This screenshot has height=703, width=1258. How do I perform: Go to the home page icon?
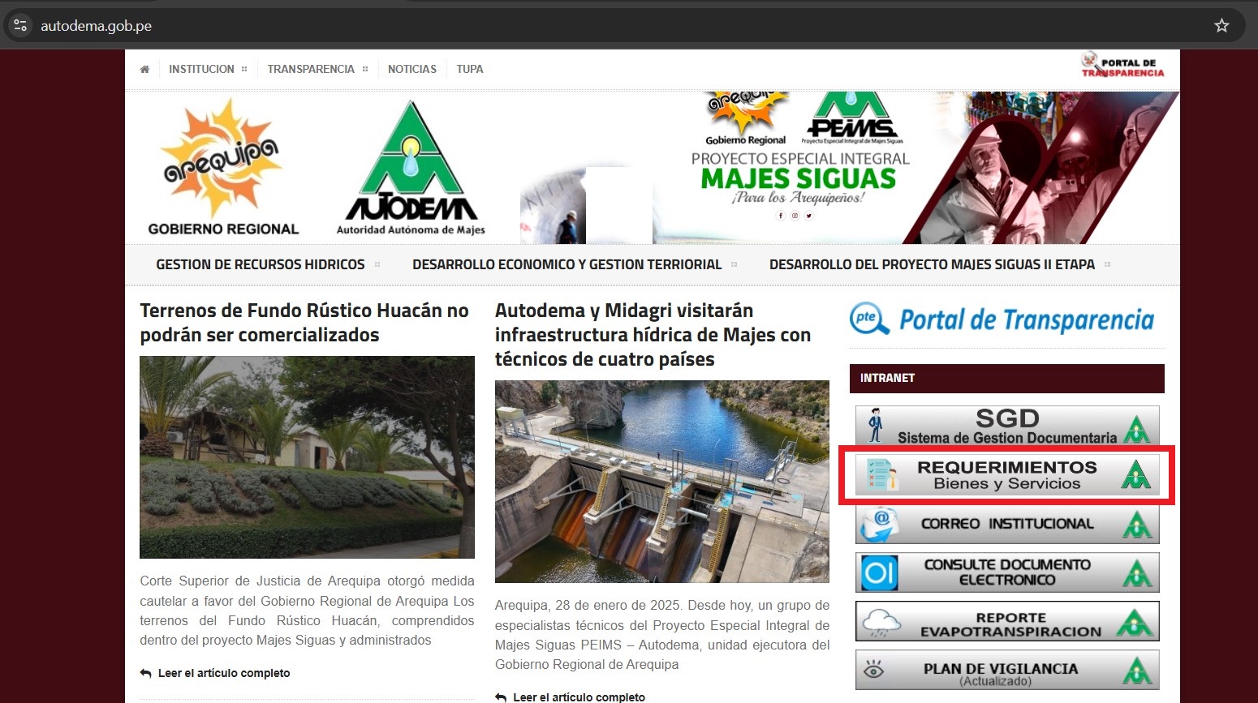point(144,70)
